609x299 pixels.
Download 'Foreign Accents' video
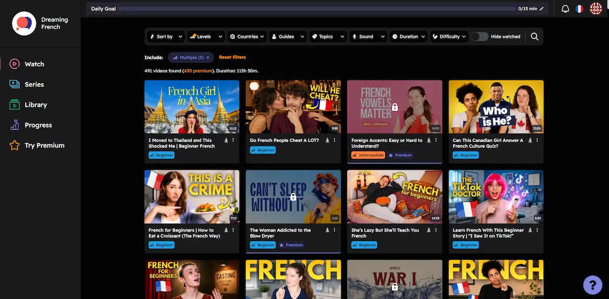pyautogui.click(x=429, y=140)
